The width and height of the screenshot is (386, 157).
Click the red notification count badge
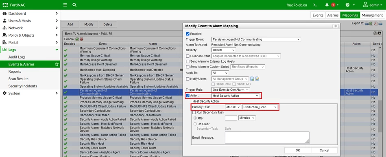(333, 5)
